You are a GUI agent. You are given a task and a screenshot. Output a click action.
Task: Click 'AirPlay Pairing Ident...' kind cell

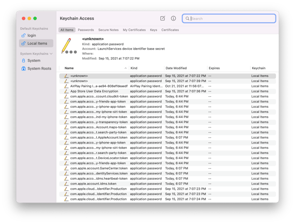coord(146,86)
